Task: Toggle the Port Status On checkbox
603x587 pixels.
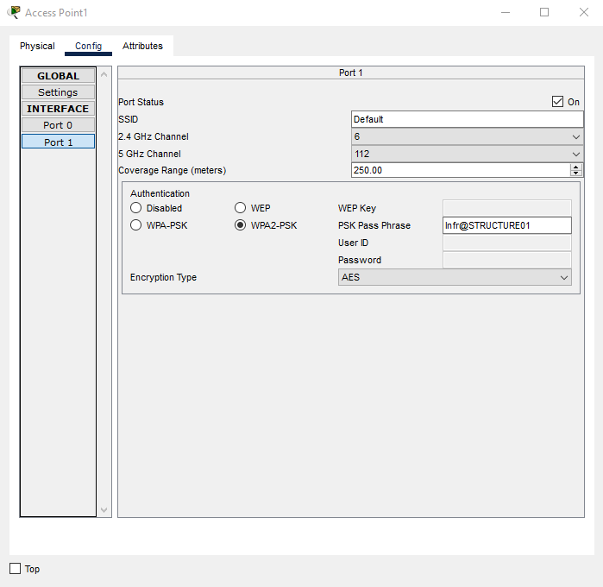Action: [x=557, y=102]
